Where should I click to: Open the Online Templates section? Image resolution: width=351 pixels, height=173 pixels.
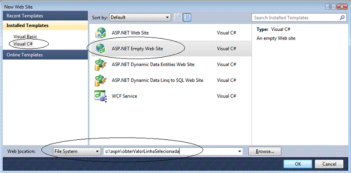(x=46, y=54)
